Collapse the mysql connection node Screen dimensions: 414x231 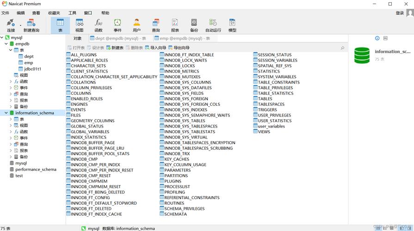point(2,37)
